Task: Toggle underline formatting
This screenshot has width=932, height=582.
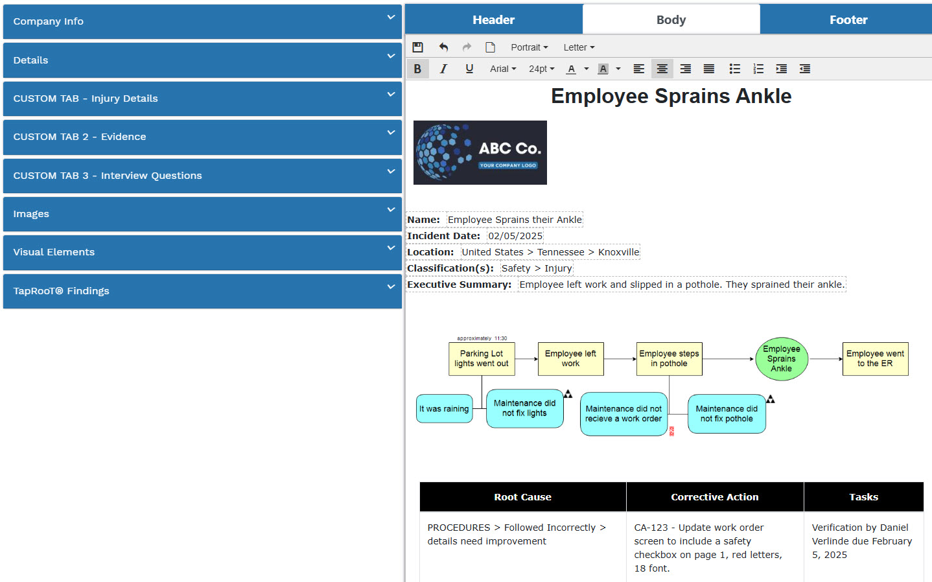Action: [469, 69]
